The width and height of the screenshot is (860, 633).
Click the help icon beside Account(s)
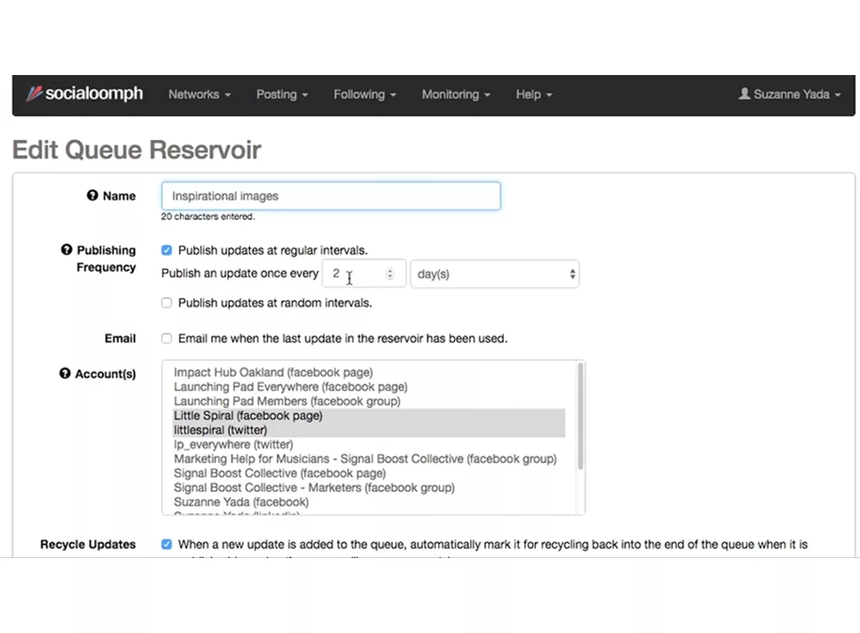point(65,374)
